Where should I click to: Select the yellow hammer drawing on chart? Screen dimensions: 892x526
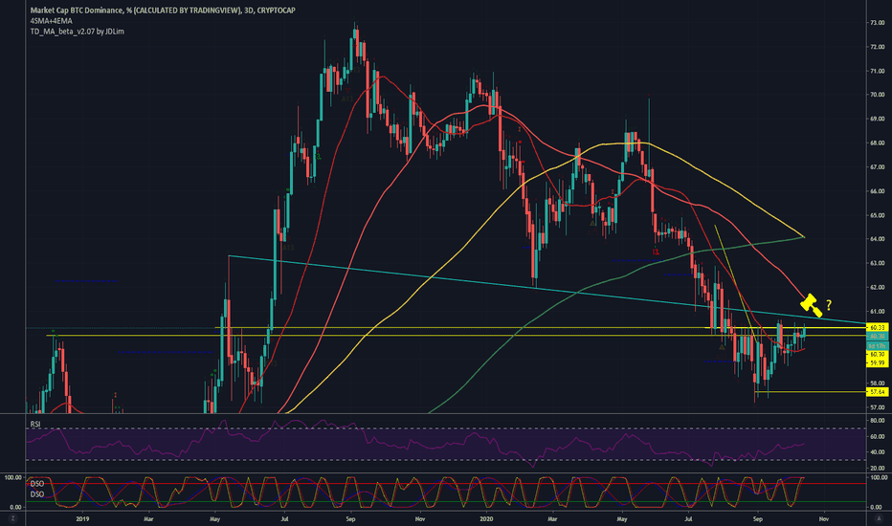tap(812, 305)
